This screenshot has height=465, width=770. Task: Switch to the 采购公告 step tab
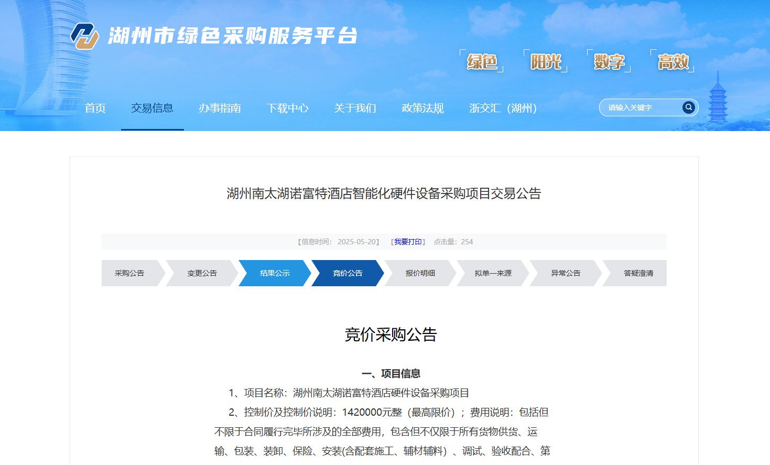click(x=129, y=273)
